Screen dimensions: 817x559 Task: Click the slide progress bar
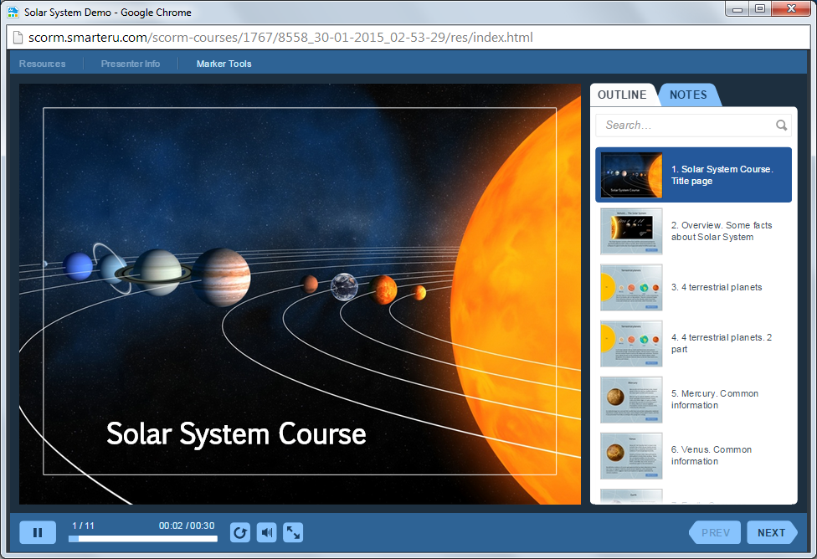tap(143, 539)
